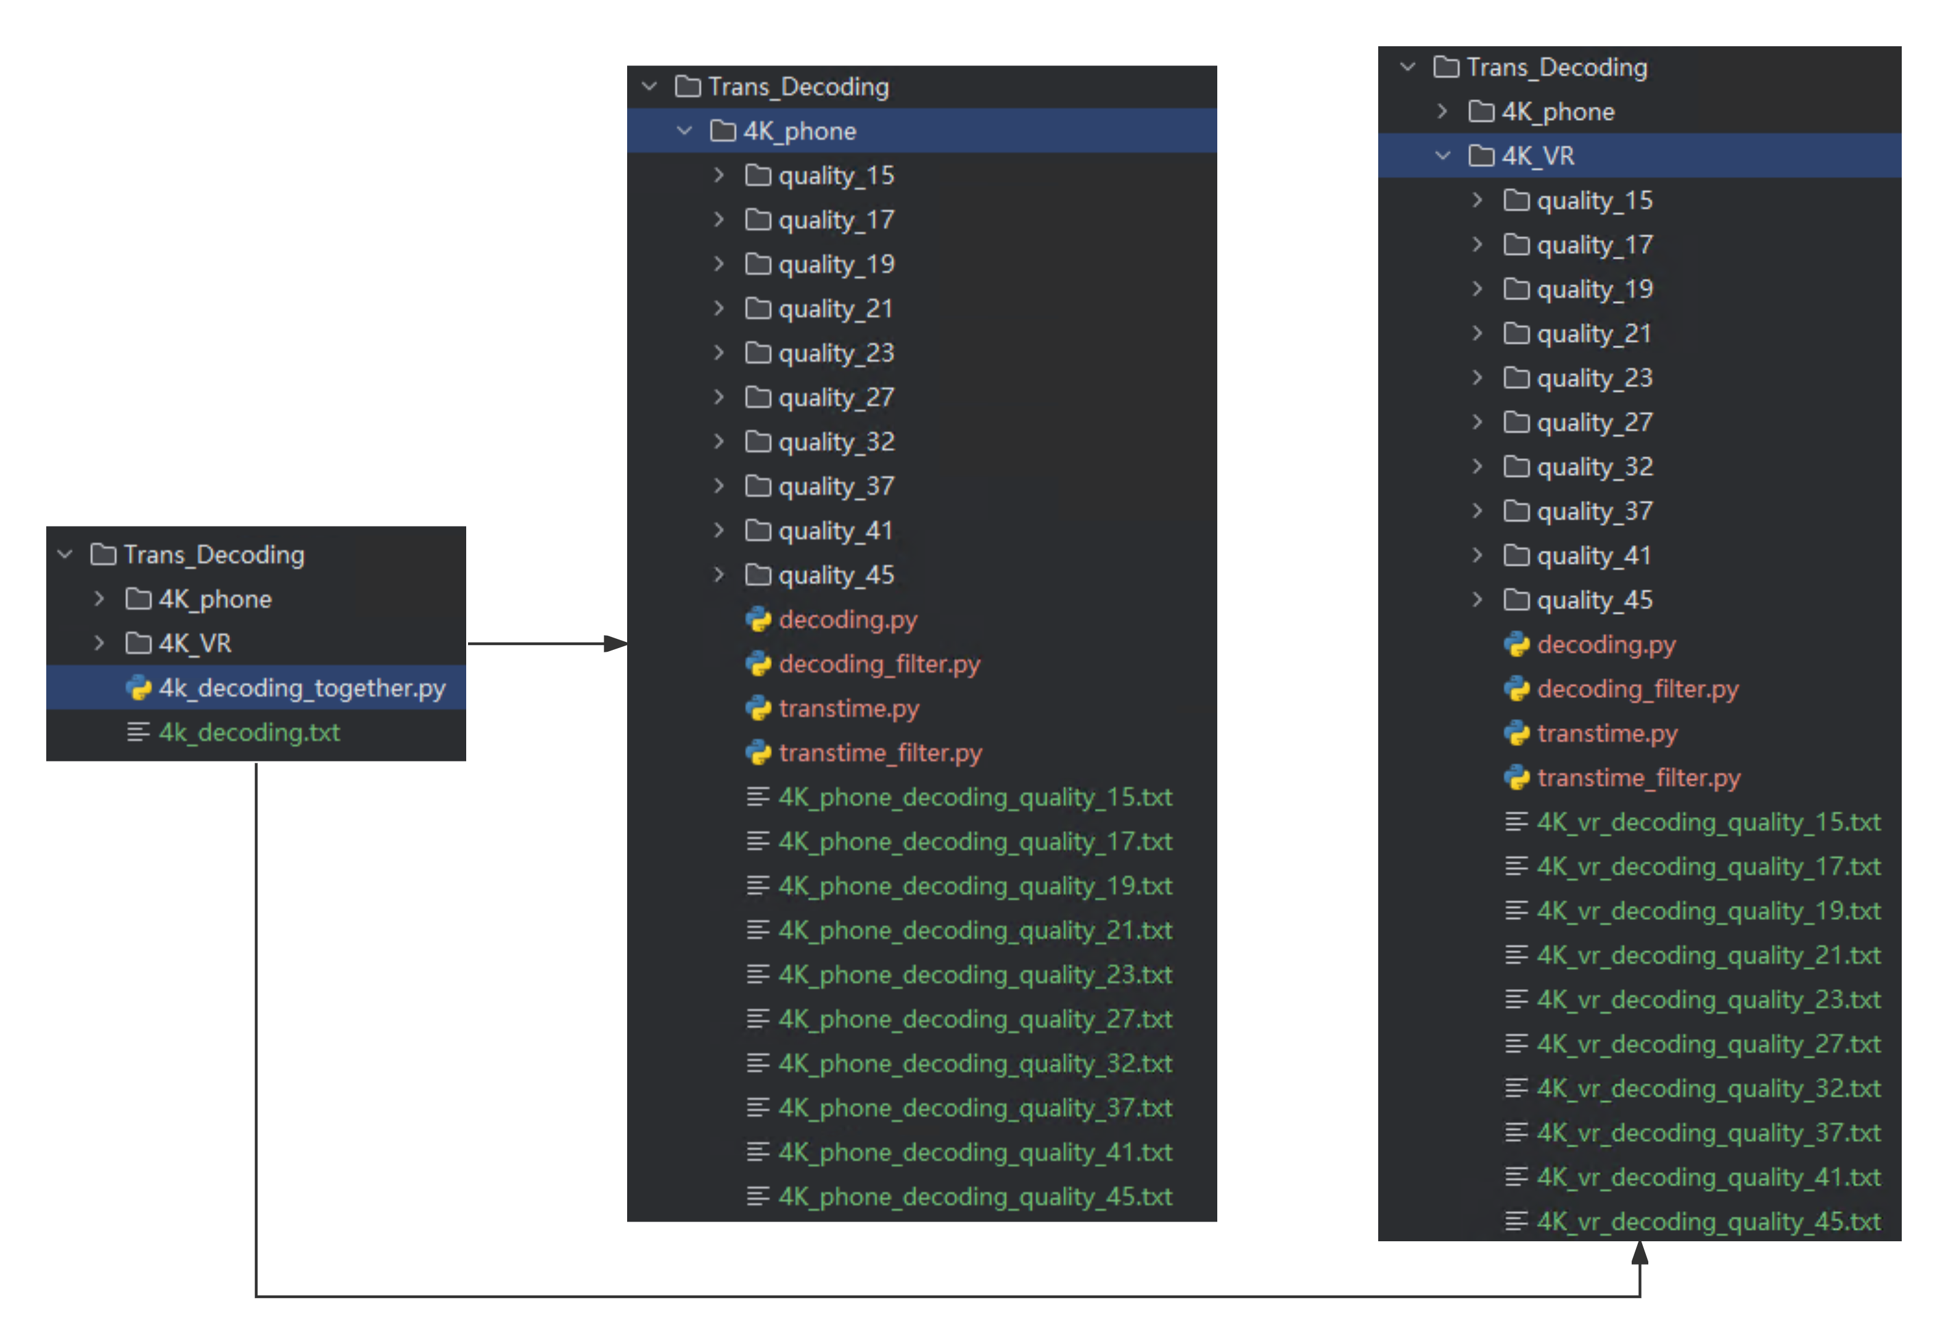Click Python icon of transtime.py in middle panel
Image resolution: width=1948 pixels, height=1343 pixels.
(x=758, y=709)
